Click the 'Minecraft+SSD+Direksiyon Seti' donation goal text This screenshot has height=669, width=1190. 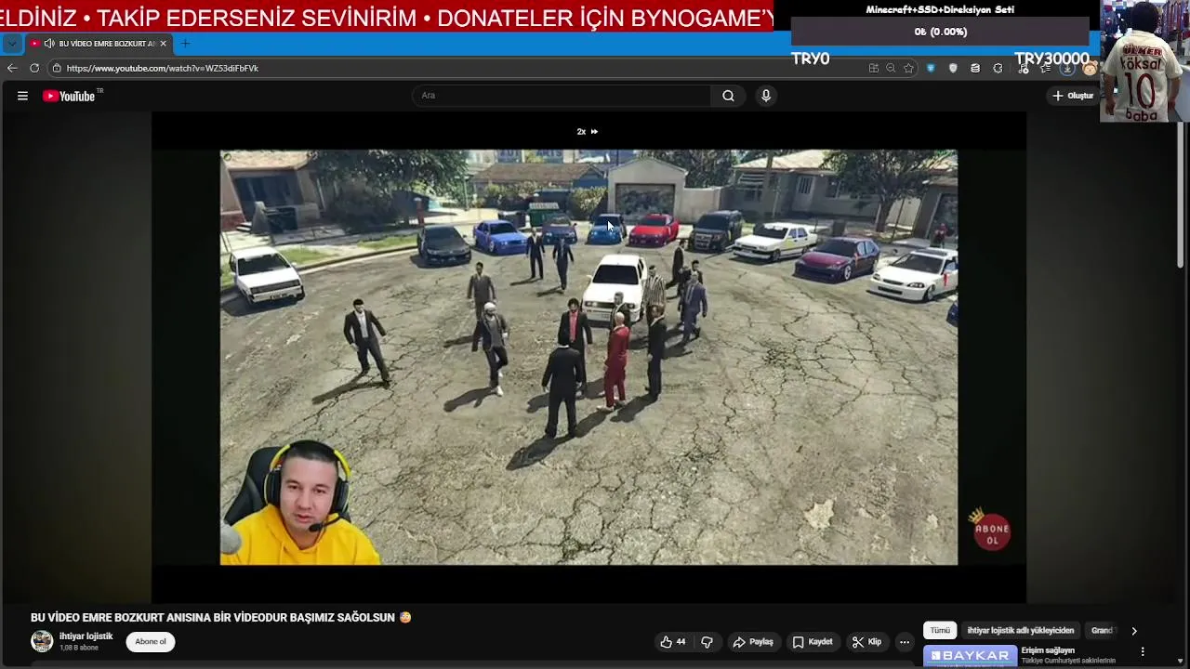point(940,10)
